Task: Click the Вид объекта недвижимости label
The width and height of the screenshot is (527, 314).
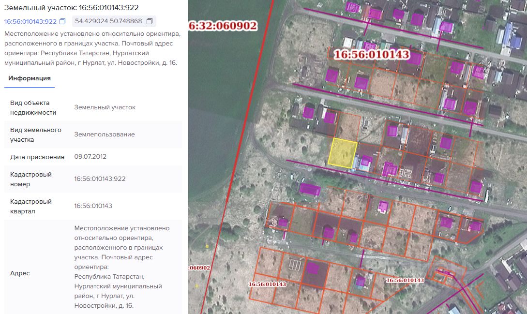Action: click(33, 107)
